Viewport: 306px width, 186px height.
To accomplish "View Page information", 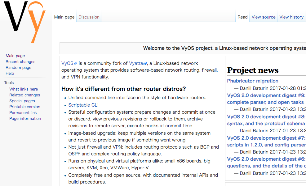I will coord(25,118).
